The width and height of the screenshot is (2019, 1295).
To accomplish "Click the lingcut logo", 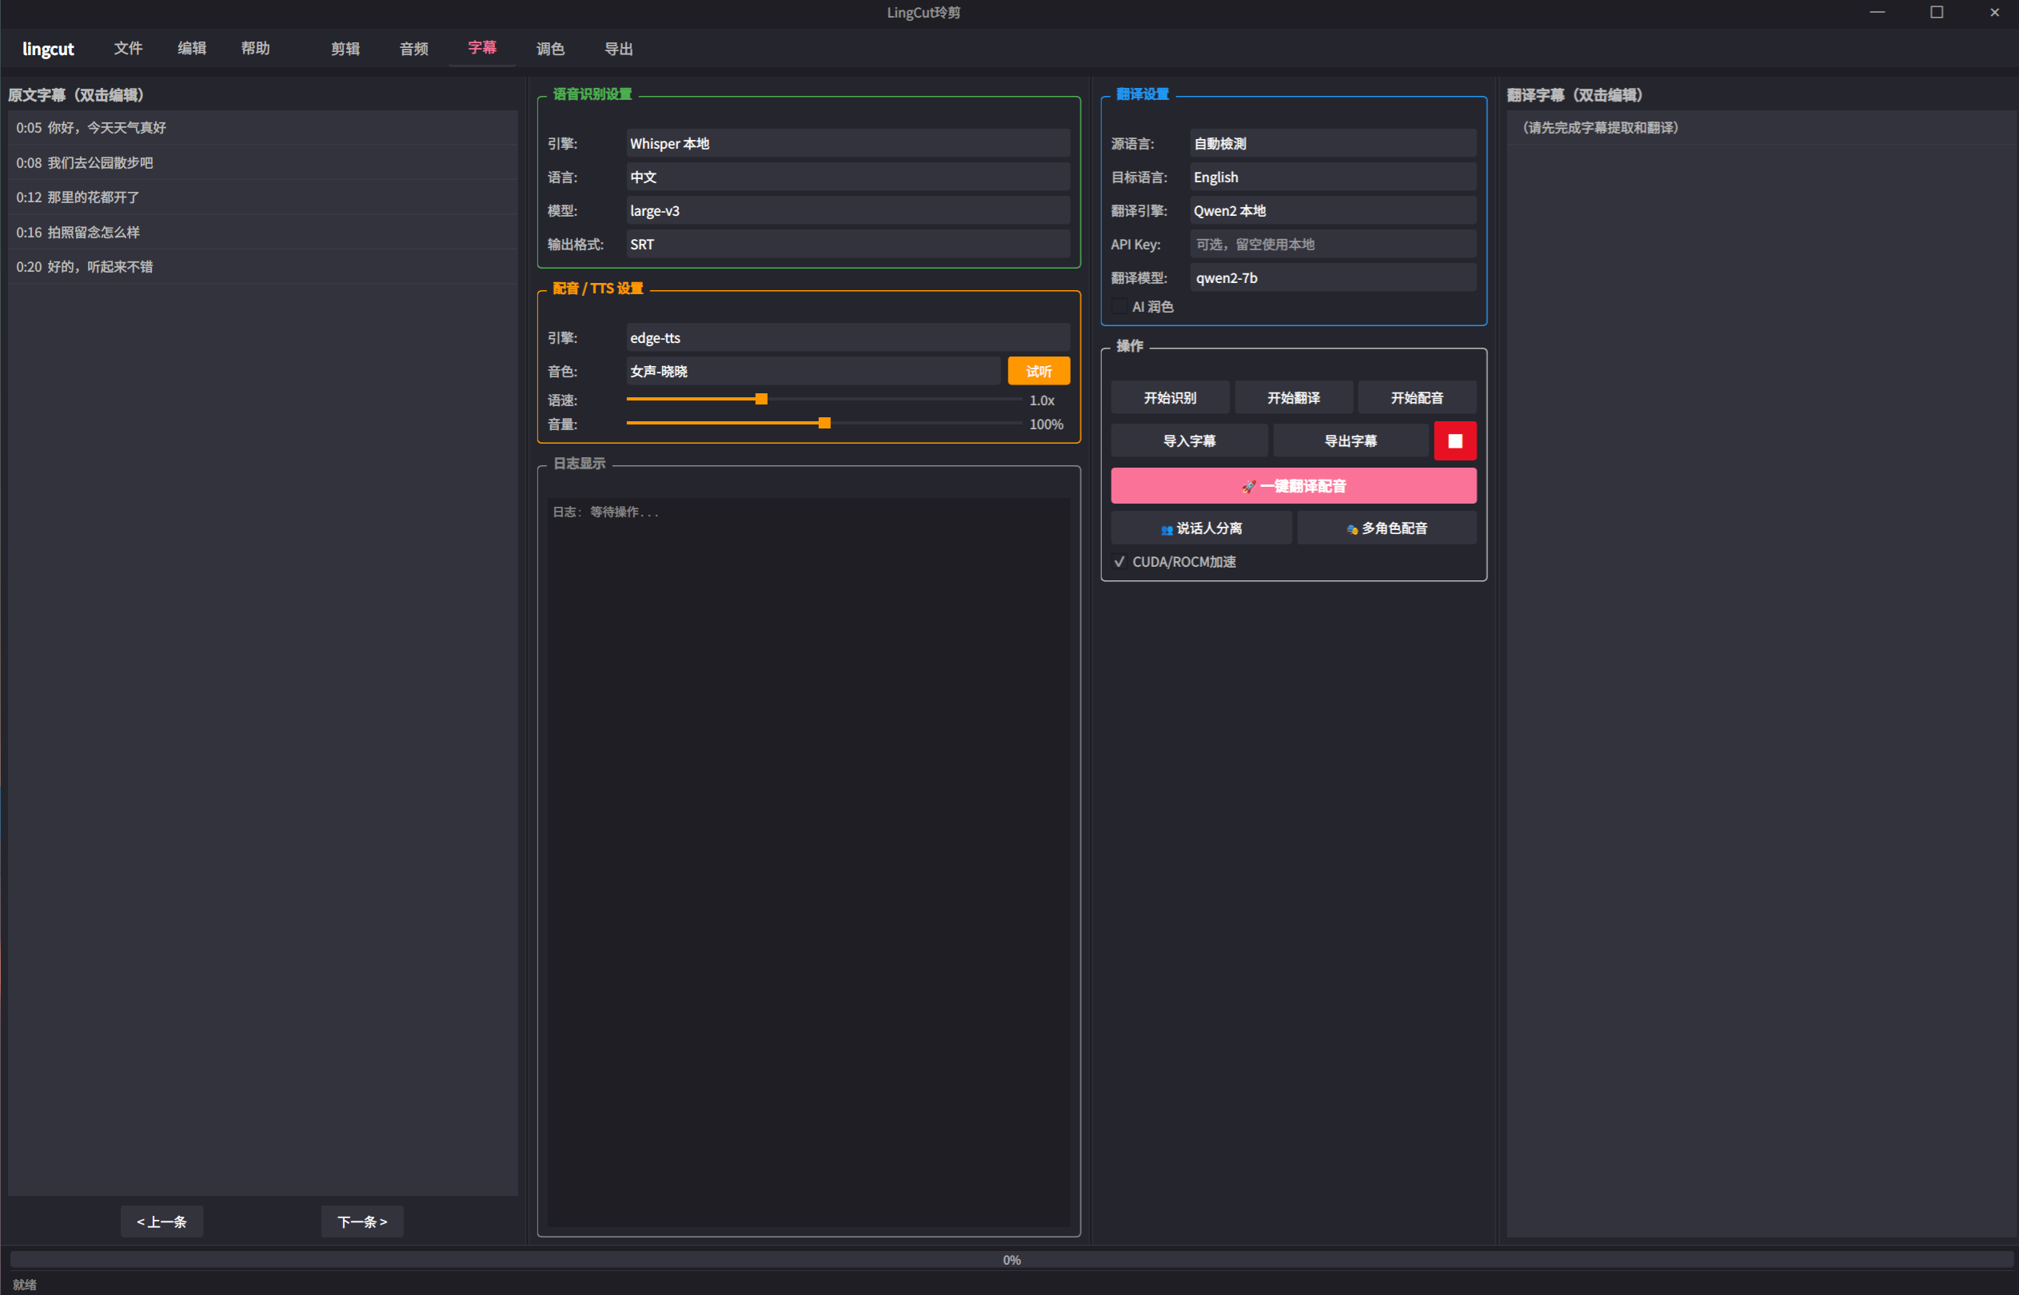I will [x=48, y=49].
